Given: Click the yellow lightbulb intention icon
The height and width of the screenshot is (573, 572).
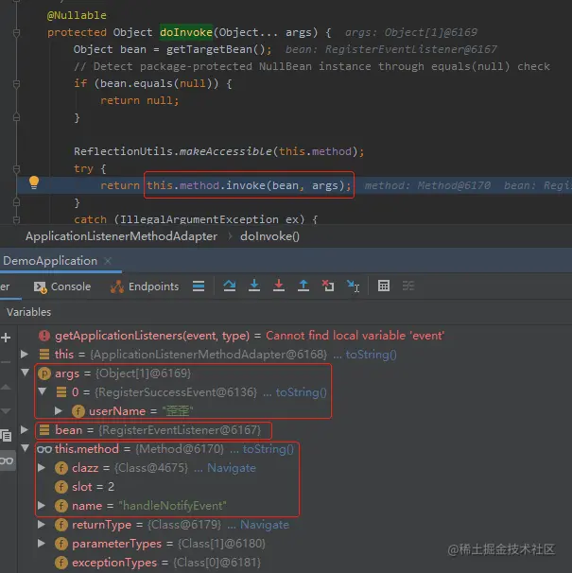Looking at the screenshot, I should (34, 182).
